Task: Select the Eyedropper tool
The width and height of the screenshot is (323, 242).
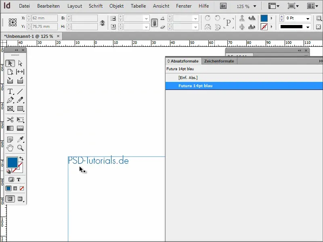Action: (x=20, y=139)
